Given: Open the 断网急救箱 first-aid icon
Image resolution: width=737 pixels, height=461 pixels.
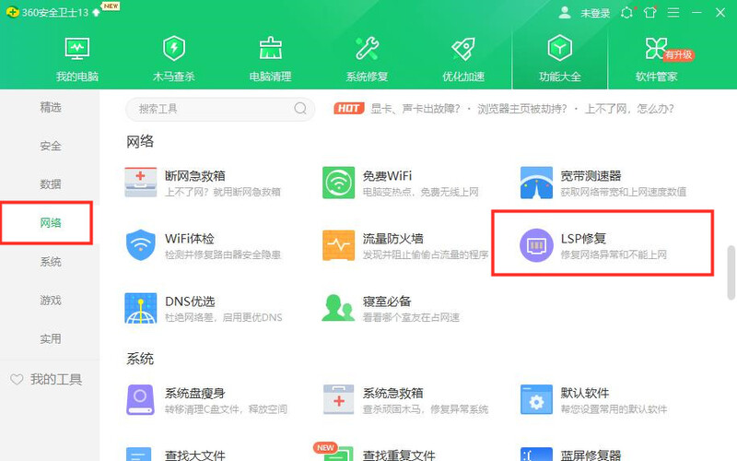Looking at the screenshot, I should pos(141,183).
